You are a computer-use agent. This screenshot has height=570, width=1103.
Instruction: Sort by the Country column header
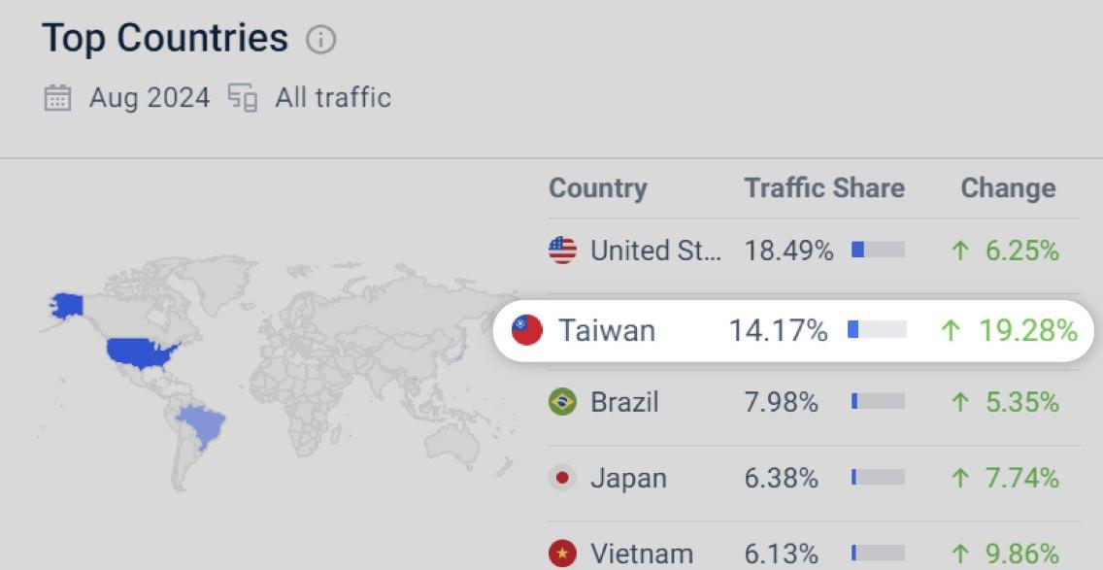598,188
